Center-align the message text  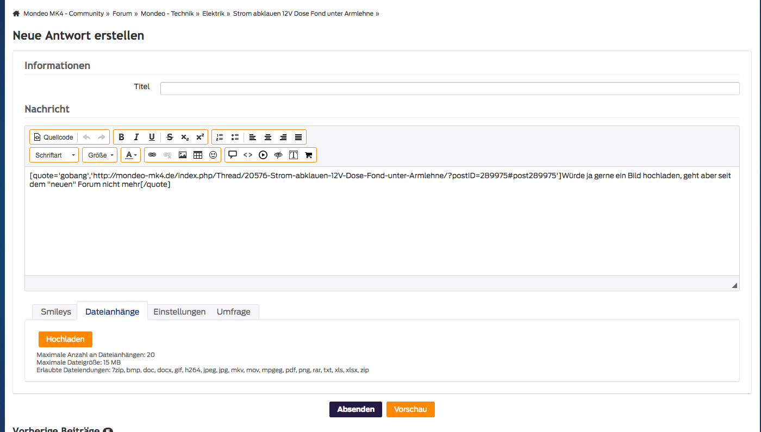point(268,137)
